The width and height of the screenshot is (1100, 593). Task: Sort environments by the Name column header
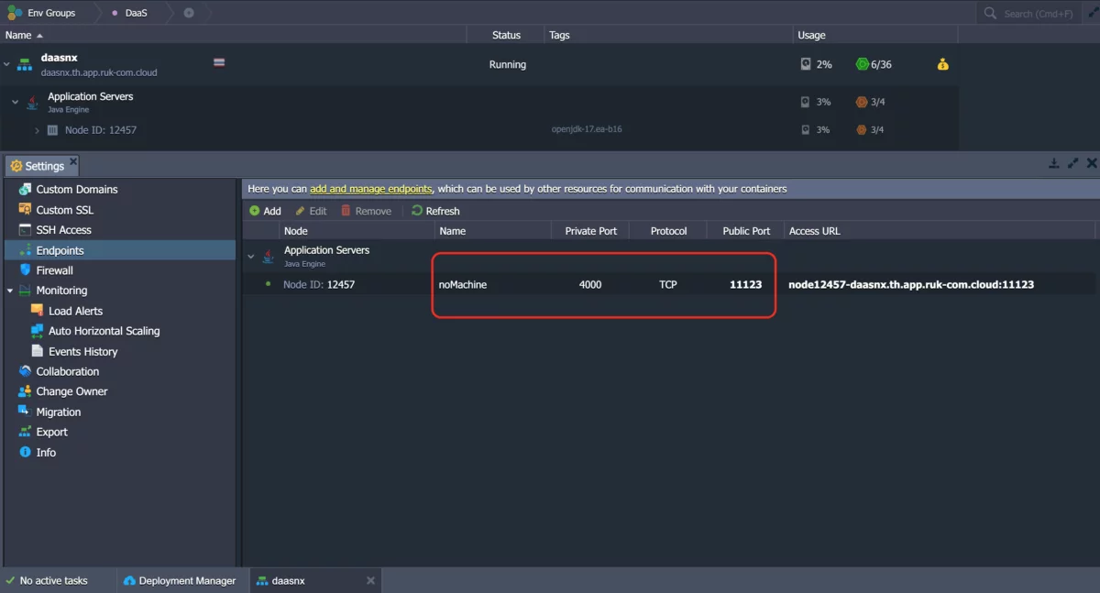[24, 35]
